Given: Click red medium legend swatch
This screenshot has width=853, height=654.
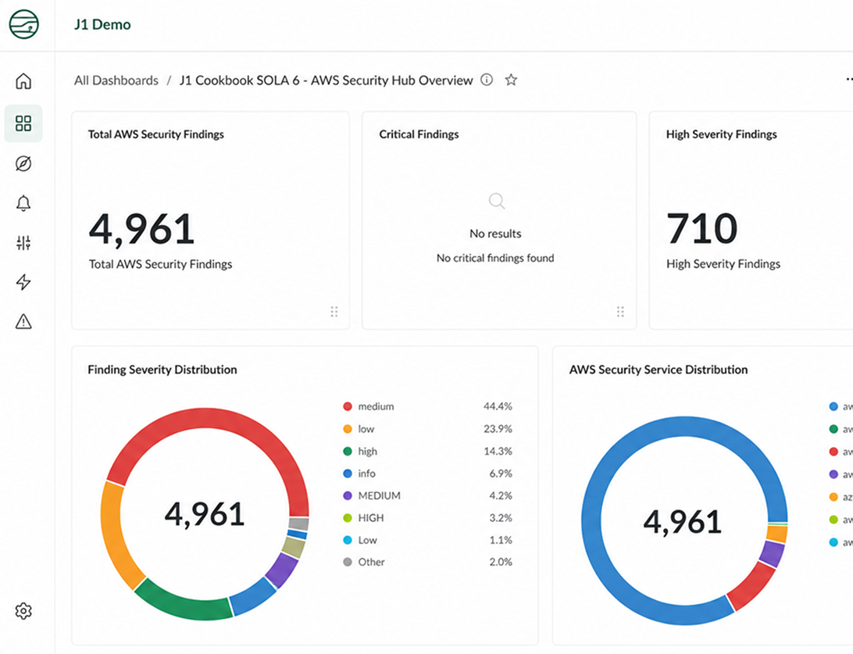Looking at the screenshot, I should point(348,406).
